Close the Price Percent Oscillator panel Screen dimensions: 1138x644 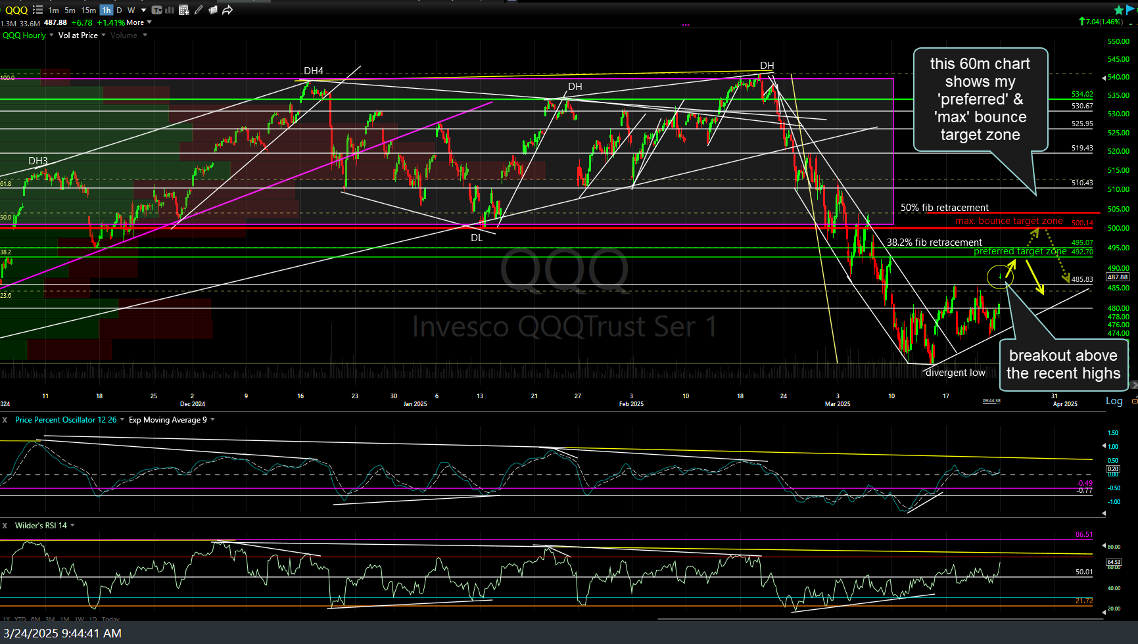(x=5, y=420)
